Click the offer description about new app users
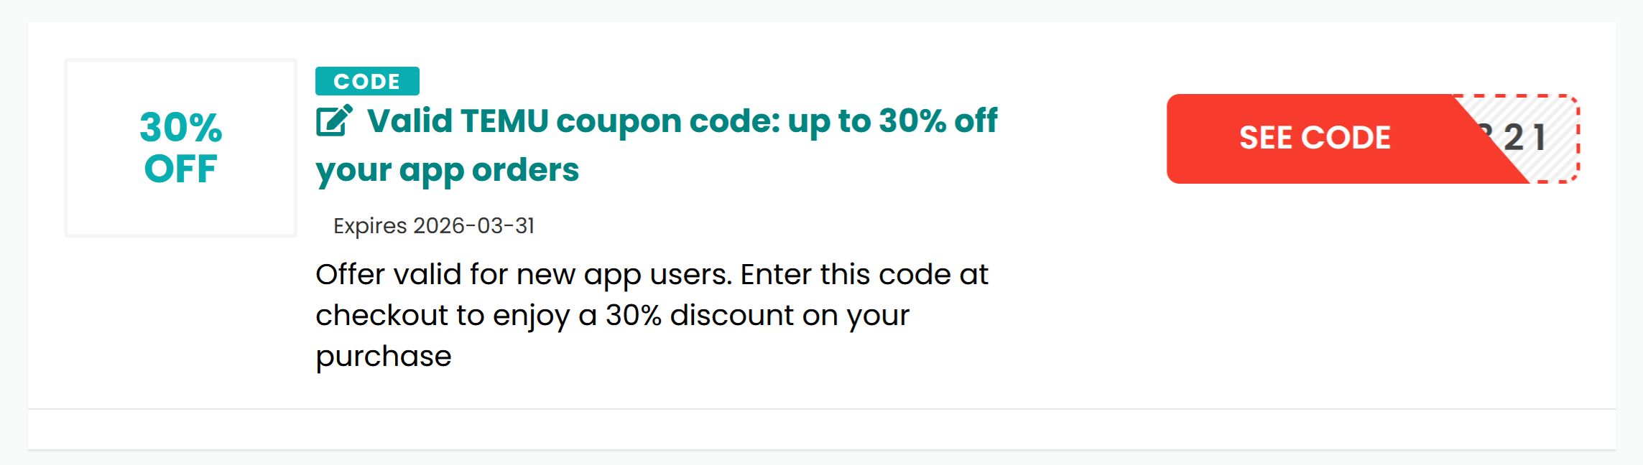 tap(652, 315)
